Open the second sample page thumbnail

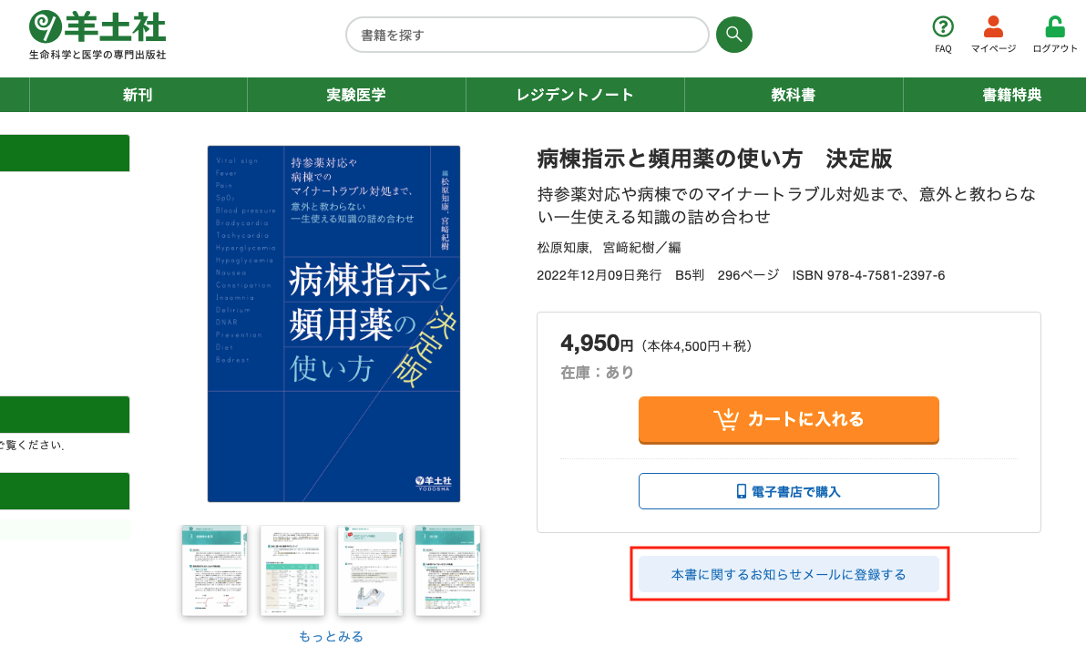pyautogui.click(x=292, y=570)
